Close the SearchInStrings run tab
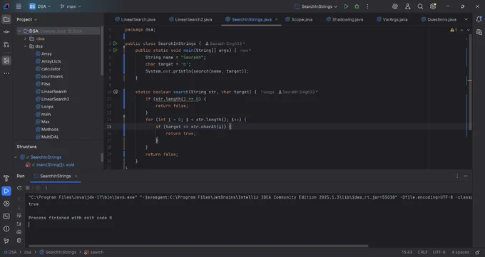485x257 pixels. click(76, 176)
